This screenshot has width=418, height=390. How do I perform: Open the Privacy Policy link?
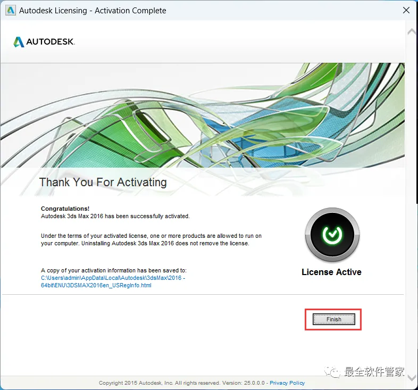point(287,383)
